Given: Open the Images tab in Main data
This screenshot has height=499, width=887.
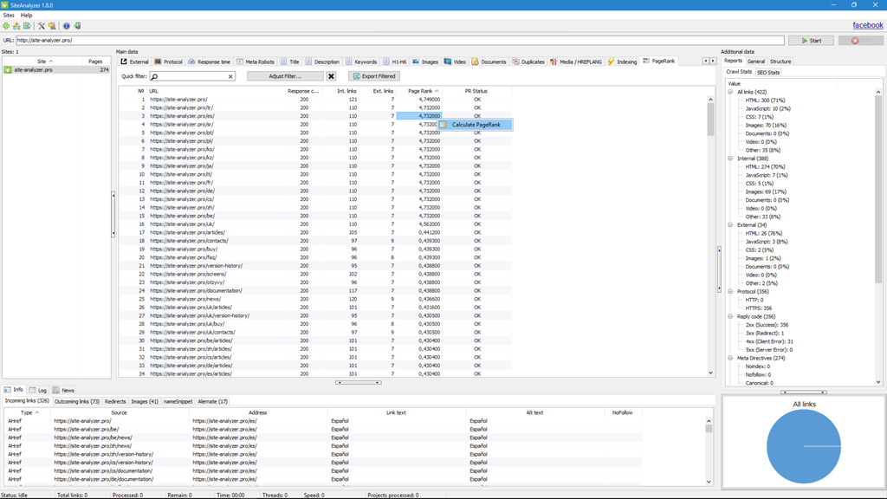Looking at the screenshot, I should 425,62.
